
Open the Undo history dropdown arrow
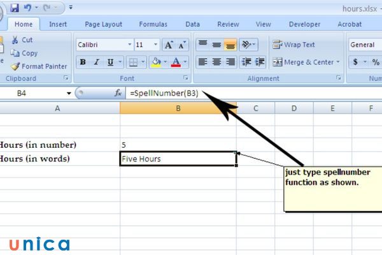coord(36,8)
